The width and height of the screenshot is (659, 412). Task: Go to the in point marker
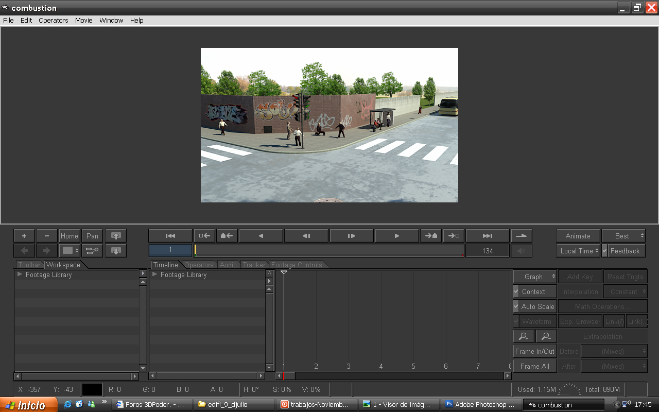(227, 236)
